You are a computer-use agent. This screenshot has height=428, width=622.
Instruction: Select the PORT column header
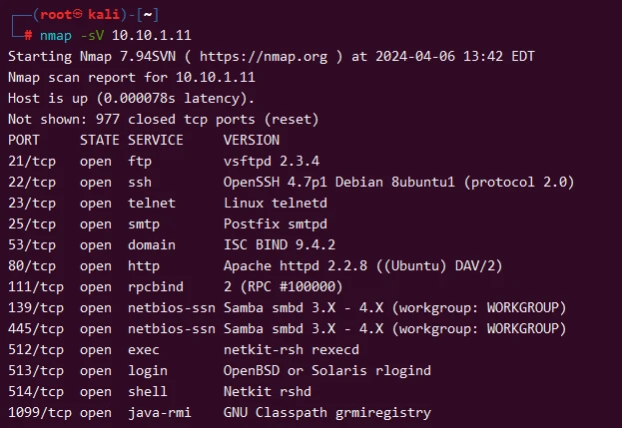tap(25, 140)
